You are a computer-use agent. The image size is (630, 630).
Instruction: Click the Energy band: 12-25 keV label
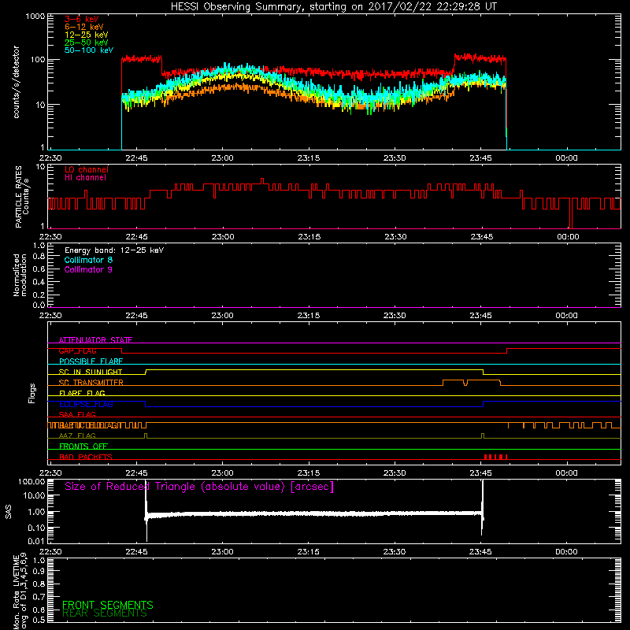click(x=114, y=250)
